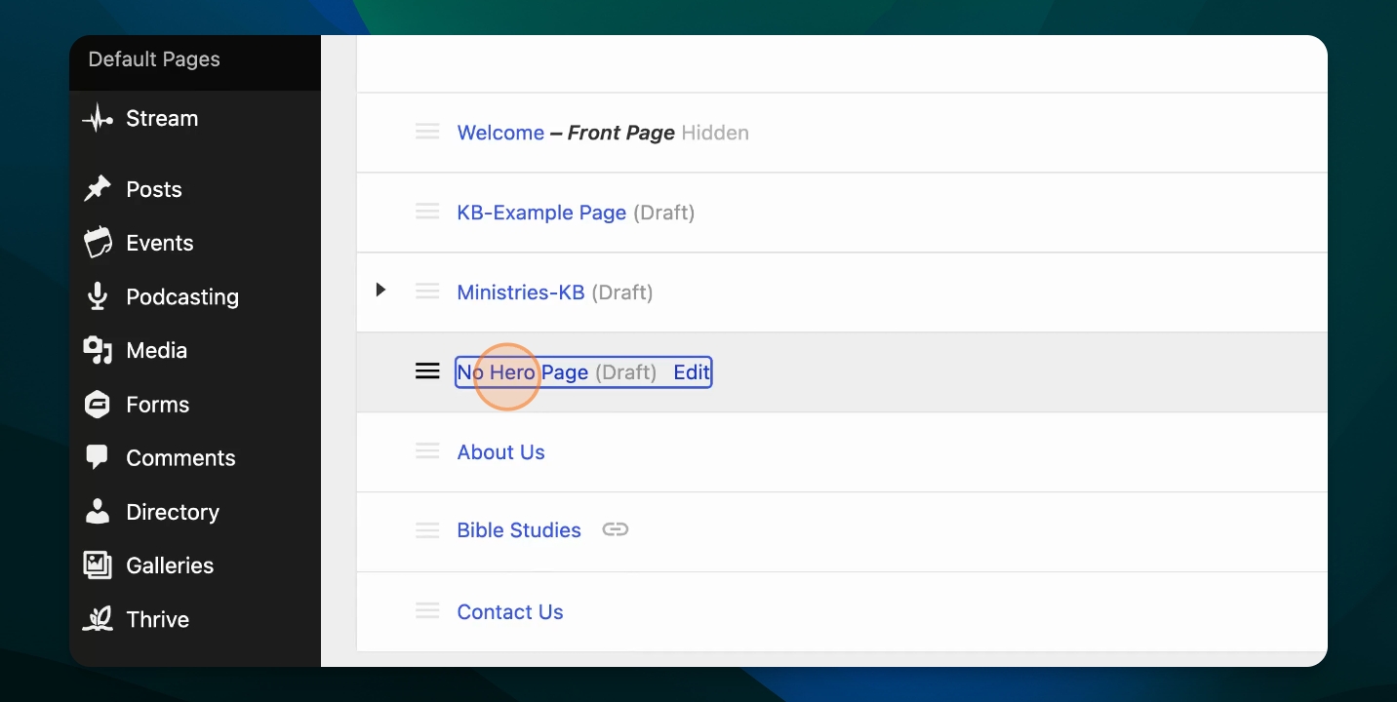The image size is (1397, 702).
Task: Click the Events calendar icon
Action: (x=98, y=243)
